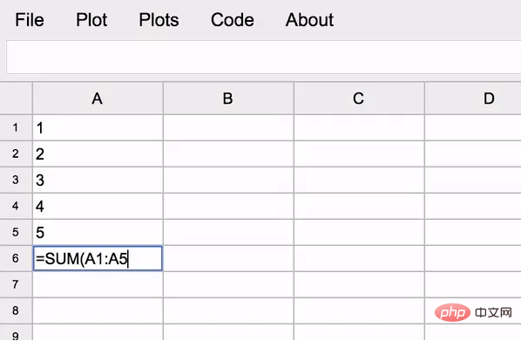
Task: Select column C header
Action: (x=359, y=99)
